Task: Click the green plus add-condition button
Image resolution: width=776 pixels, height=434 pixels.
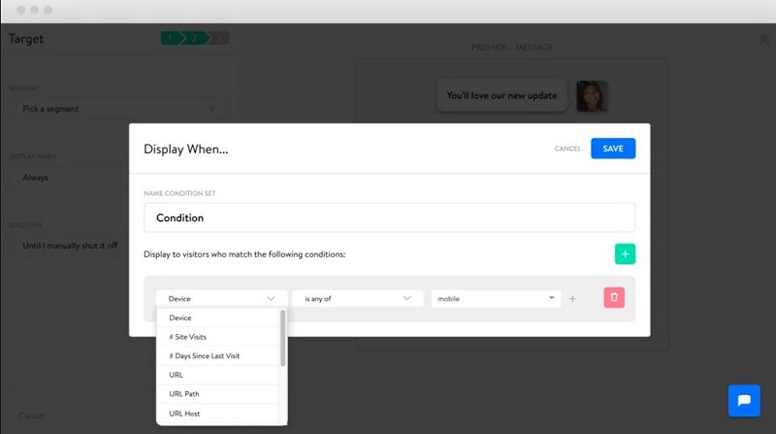Action: point(625,254)
